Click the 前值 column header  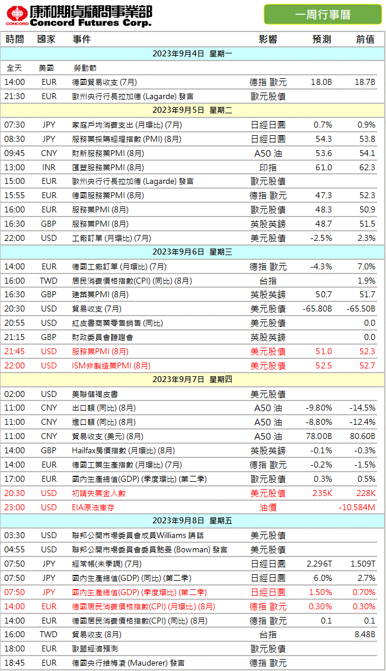point(365,39)
